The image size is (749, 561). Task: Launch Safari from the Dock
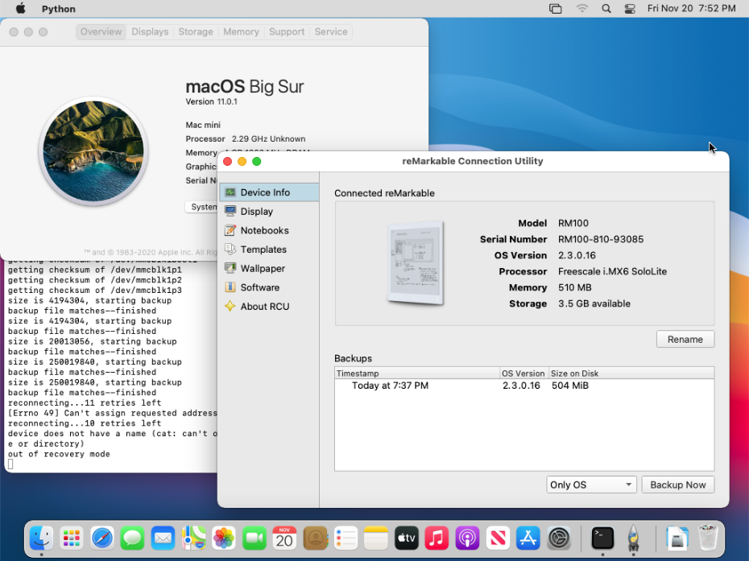point(102,538)
